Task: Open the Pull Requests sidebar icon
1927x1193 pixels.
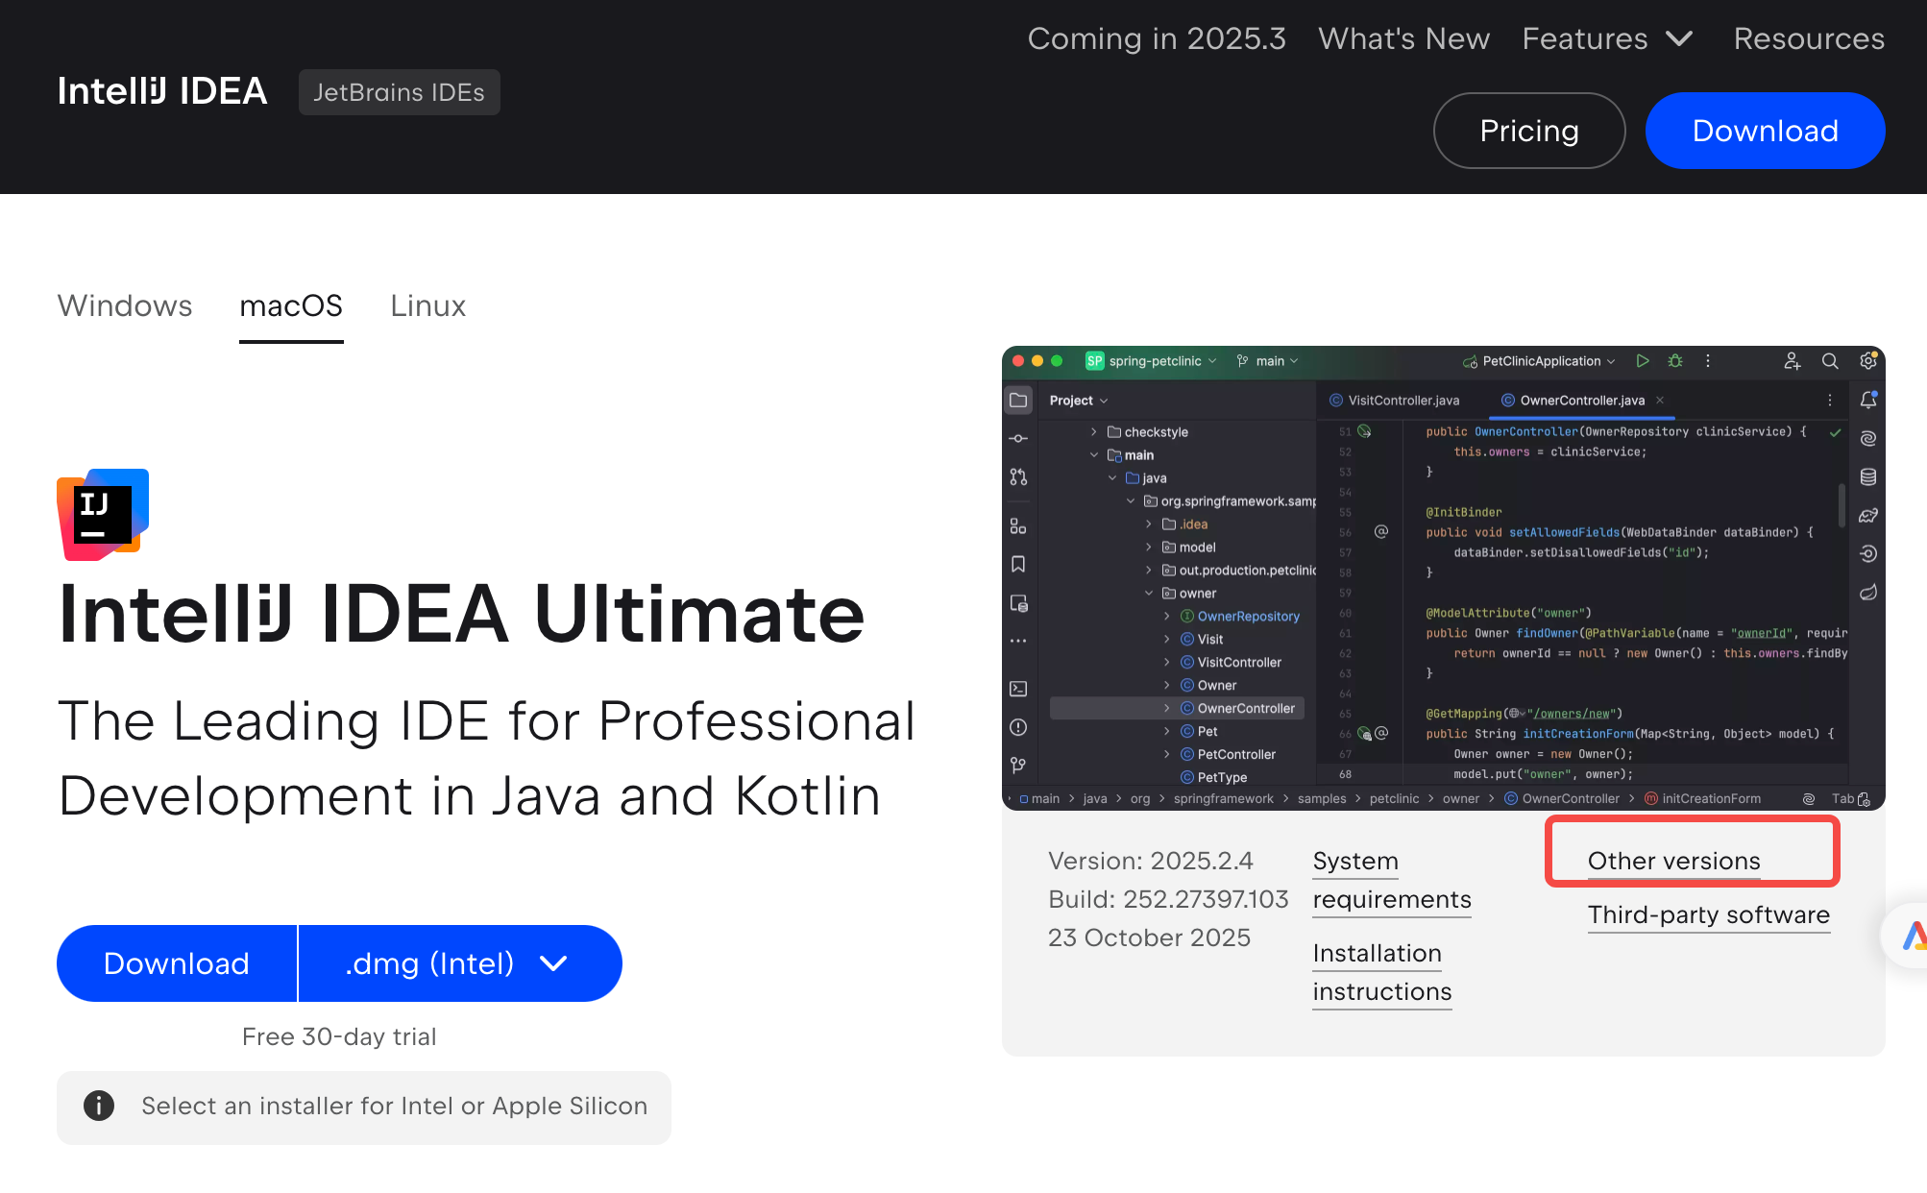Action: (x=1018, y=477)
